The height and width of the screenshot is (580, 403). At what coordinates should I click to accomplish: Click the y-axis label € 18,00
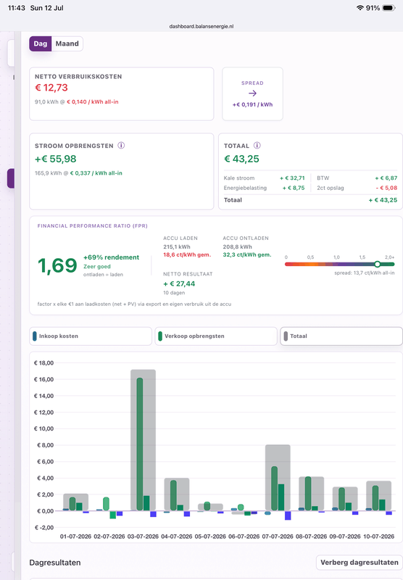pyautogui.click(x=43, y=363)
